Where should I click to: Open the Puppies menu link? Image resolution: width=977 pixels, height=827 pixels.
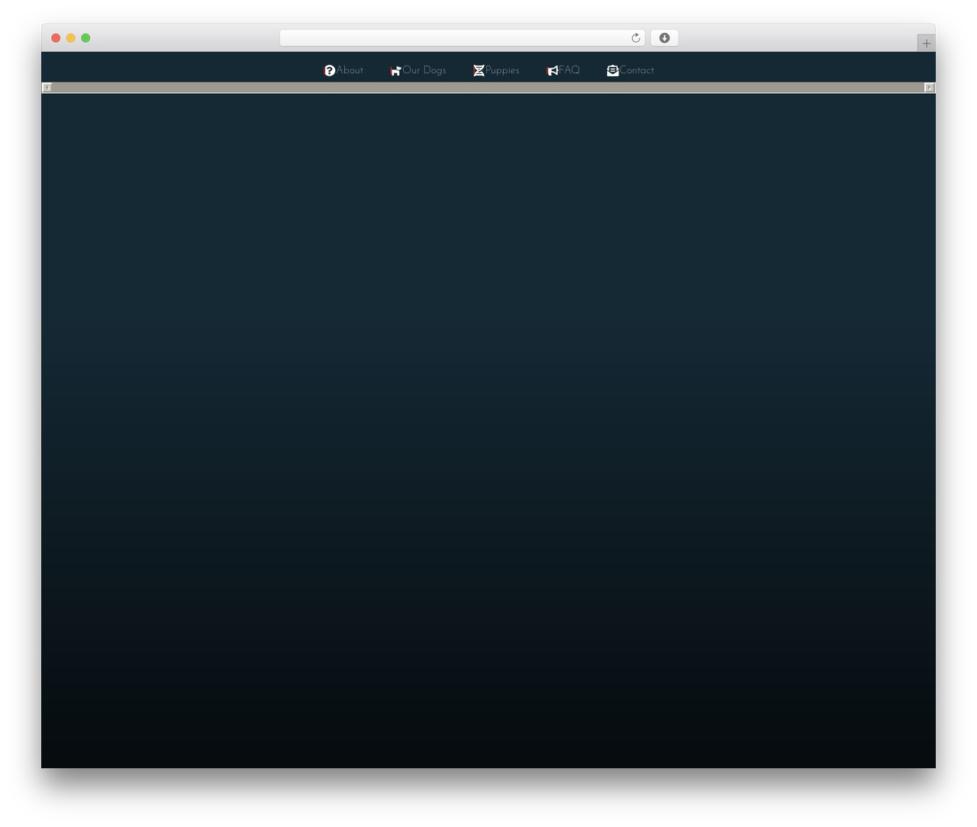(x=502, y=70)
